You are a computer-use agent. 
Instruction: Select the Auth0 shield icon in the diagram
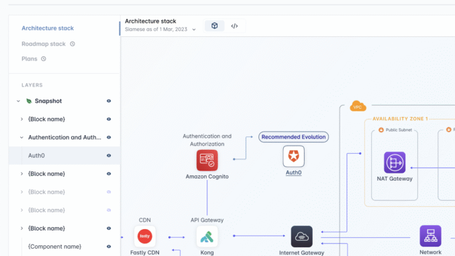click(293, 157)
